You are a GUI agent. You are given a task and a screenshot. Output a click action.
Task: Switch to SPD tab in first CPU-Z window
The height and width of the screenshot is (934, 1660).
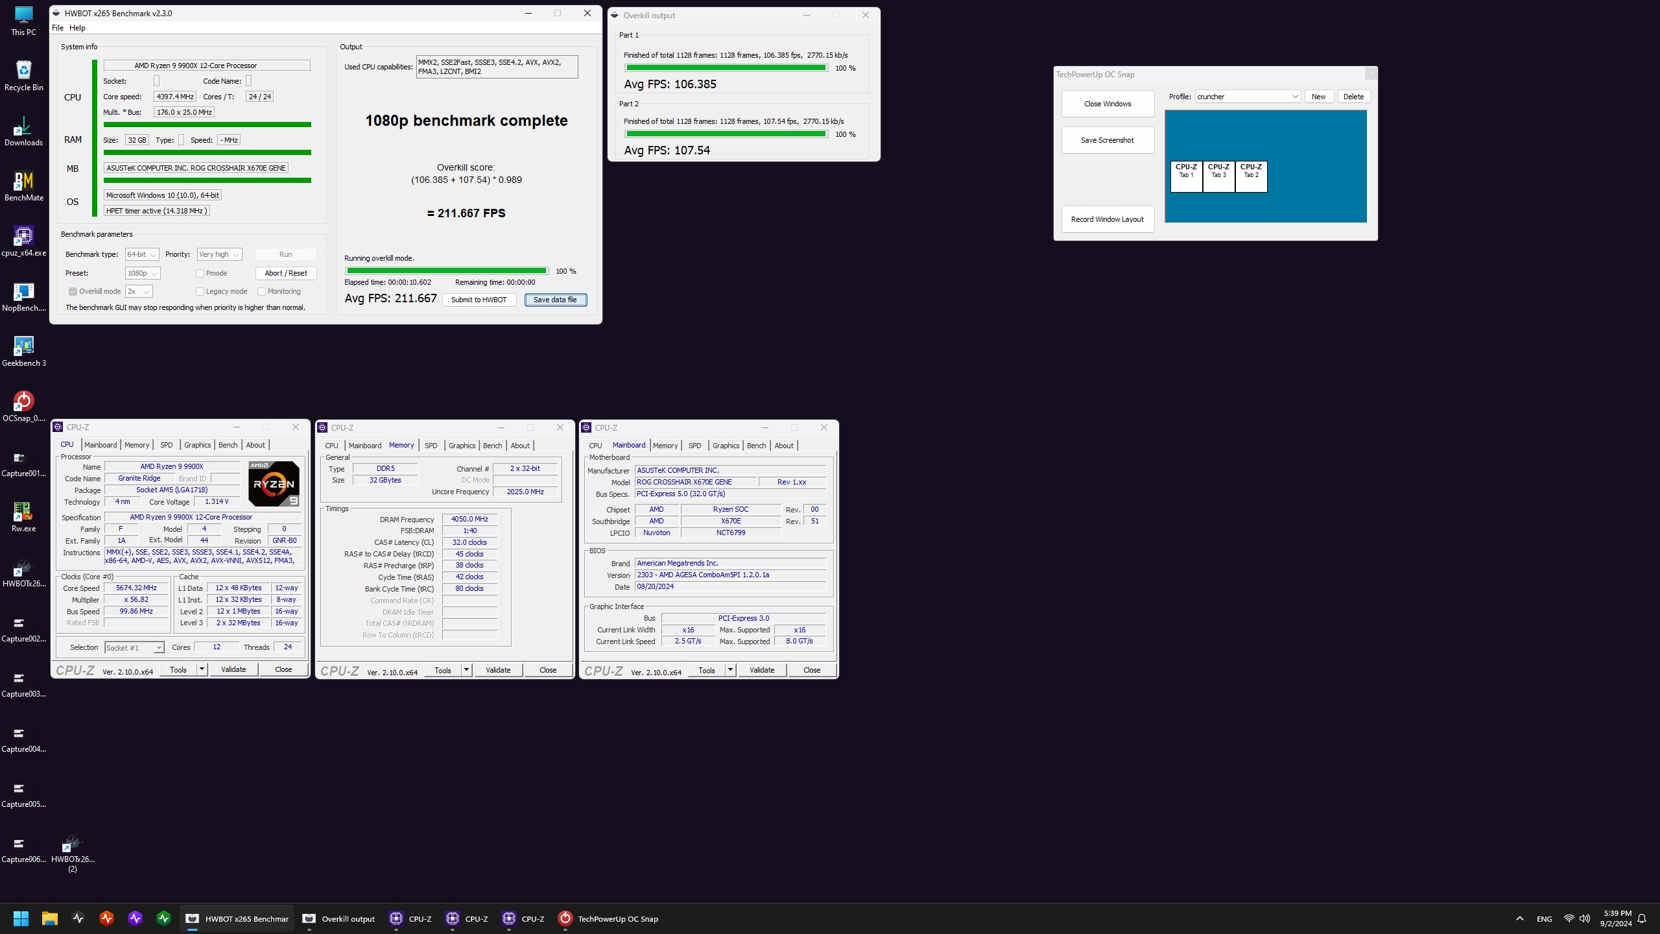(167, 445)
